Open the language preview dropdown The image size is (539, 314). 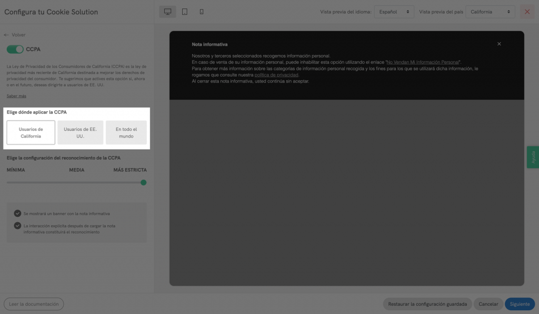pos(394,12)
